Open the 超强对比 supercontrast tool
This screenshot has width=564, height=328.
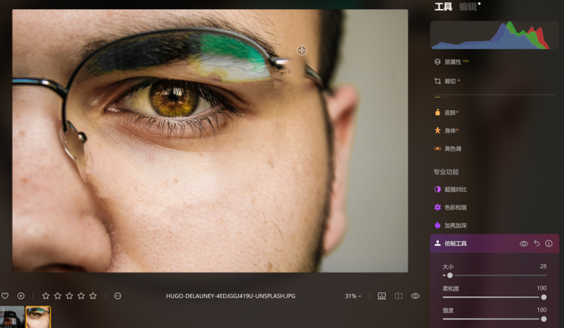point(450,190)
